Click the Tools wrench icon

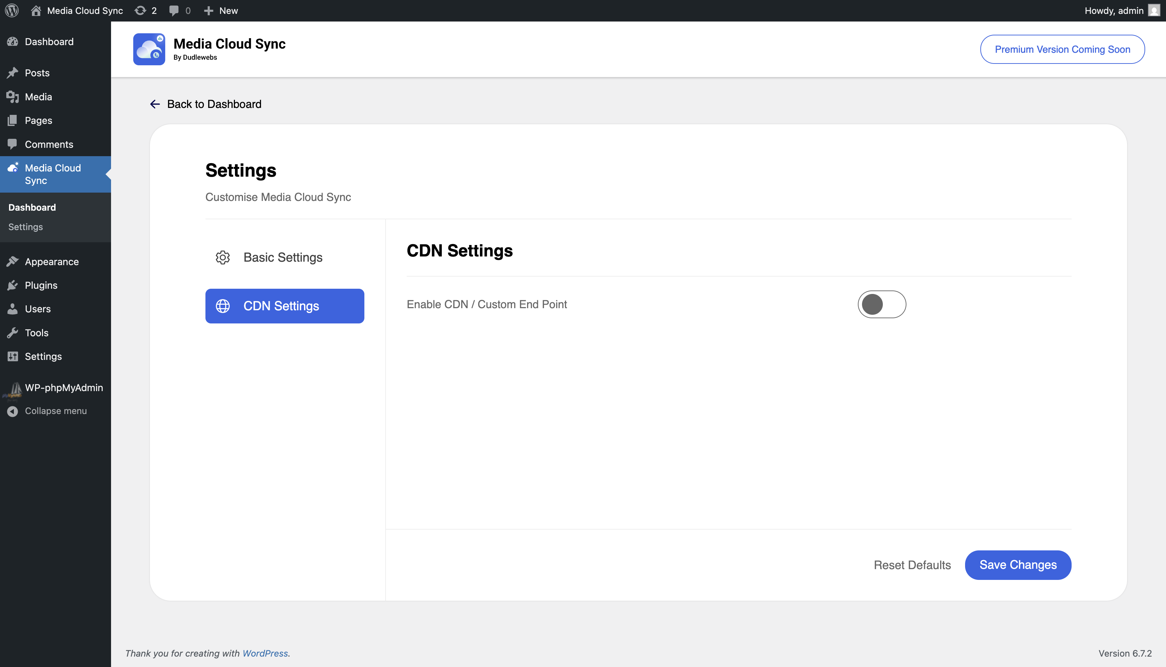(x=12, y=333)
